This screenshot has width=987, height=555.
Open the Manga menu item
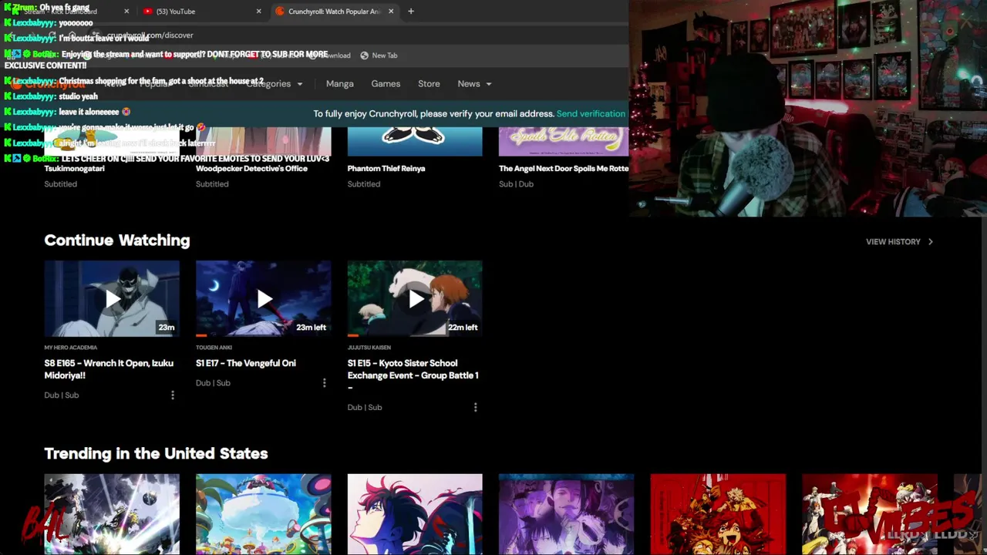(x=340, y=84)
